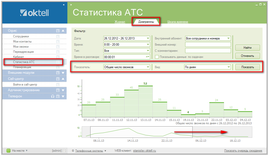Open the Вид dropdown set to По дням
Viewport: 269px width, 156px height.
[207, 67]
